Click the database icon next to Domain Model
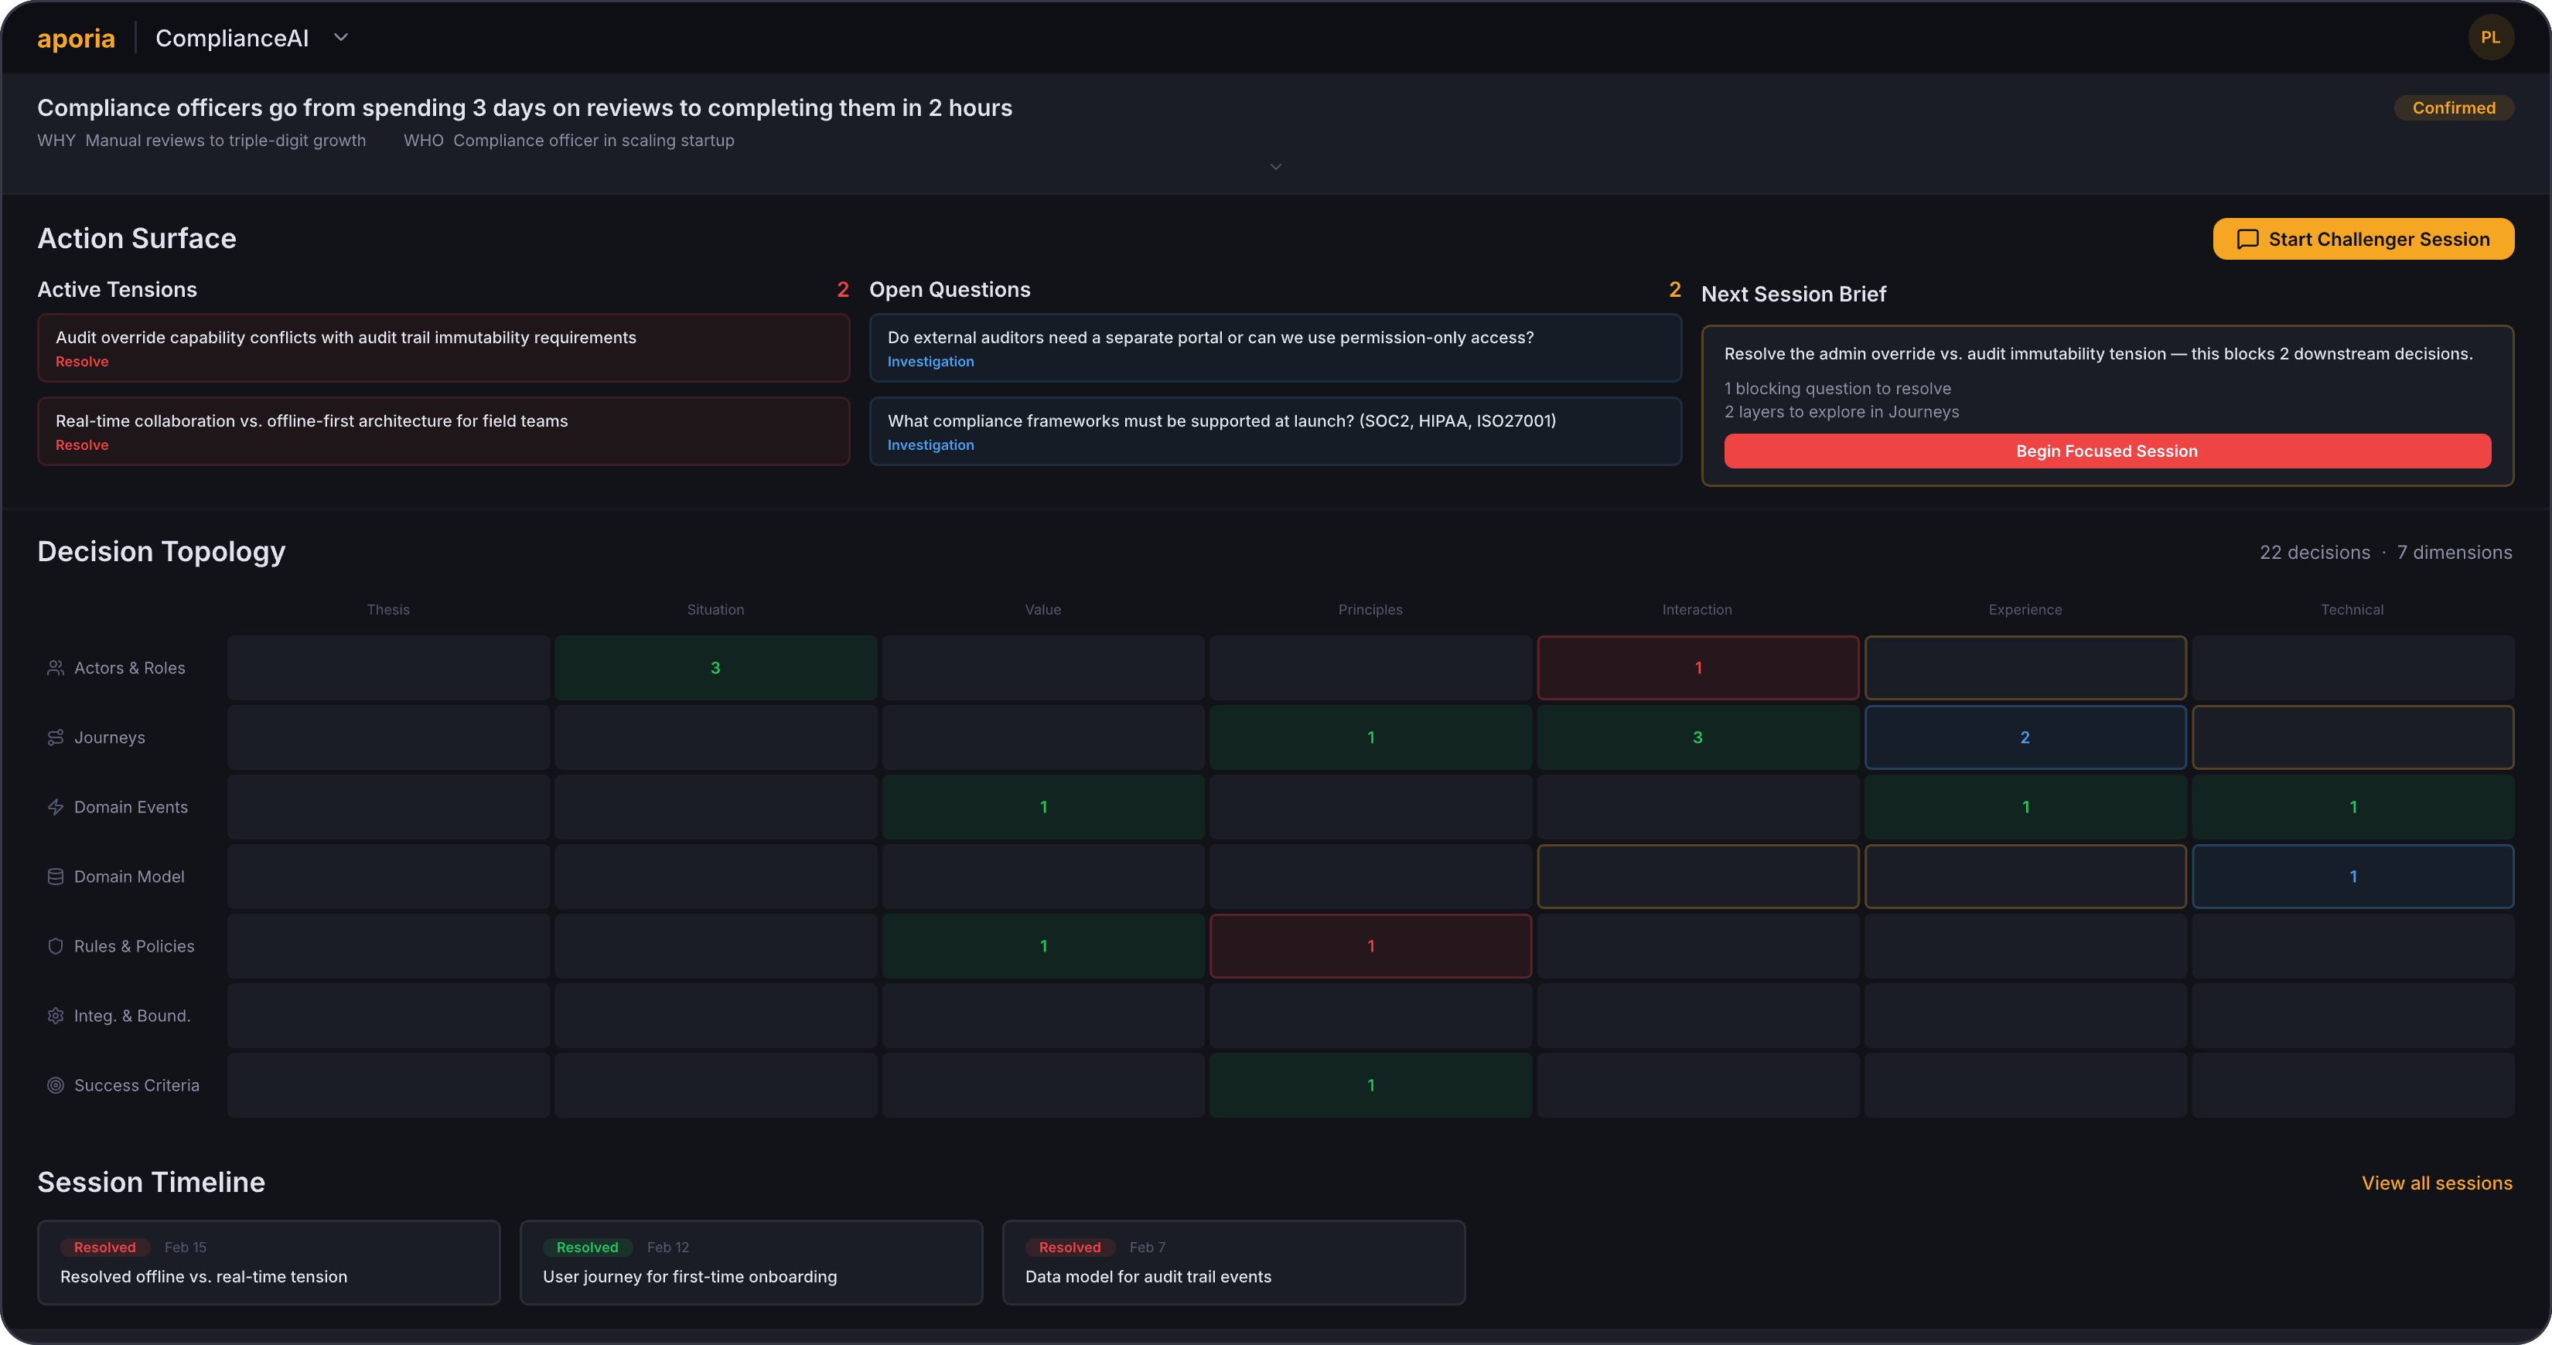Viewport: 2552px width, 1345px height. 56,876
